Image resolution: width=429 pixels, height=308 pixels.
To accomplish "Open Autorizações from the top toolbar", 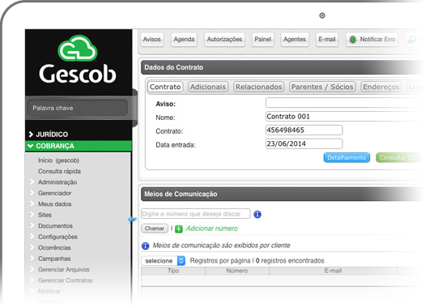I will [x=224, y=40].
